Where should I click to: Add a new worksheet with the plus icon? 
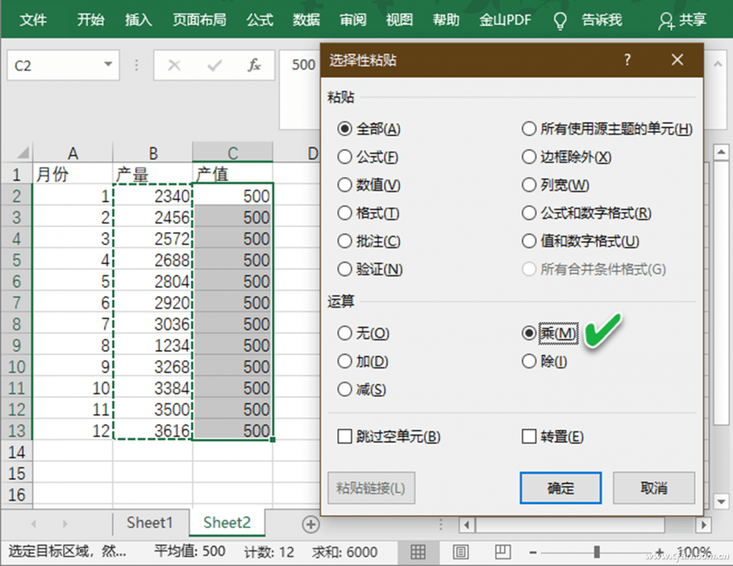(x=310, y=524)
